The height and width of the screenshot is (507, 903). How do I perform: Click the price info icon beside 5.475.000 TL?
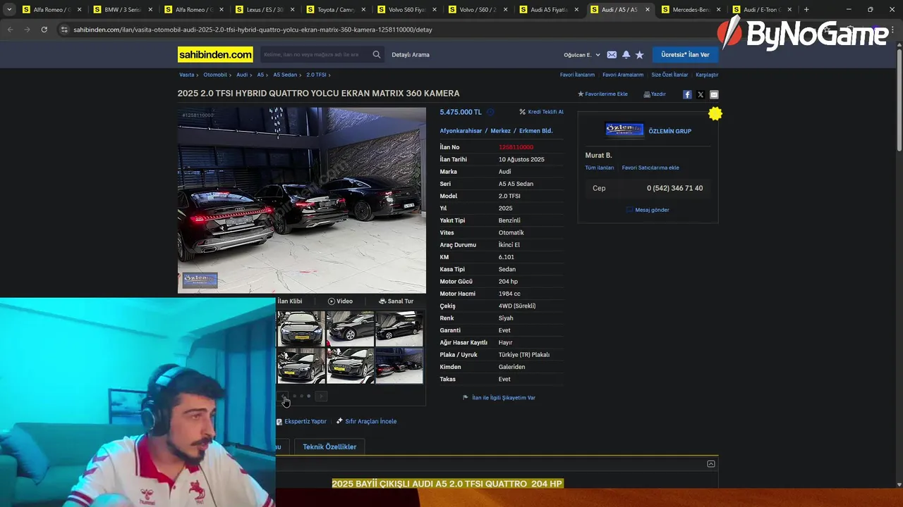click(490, 112)
